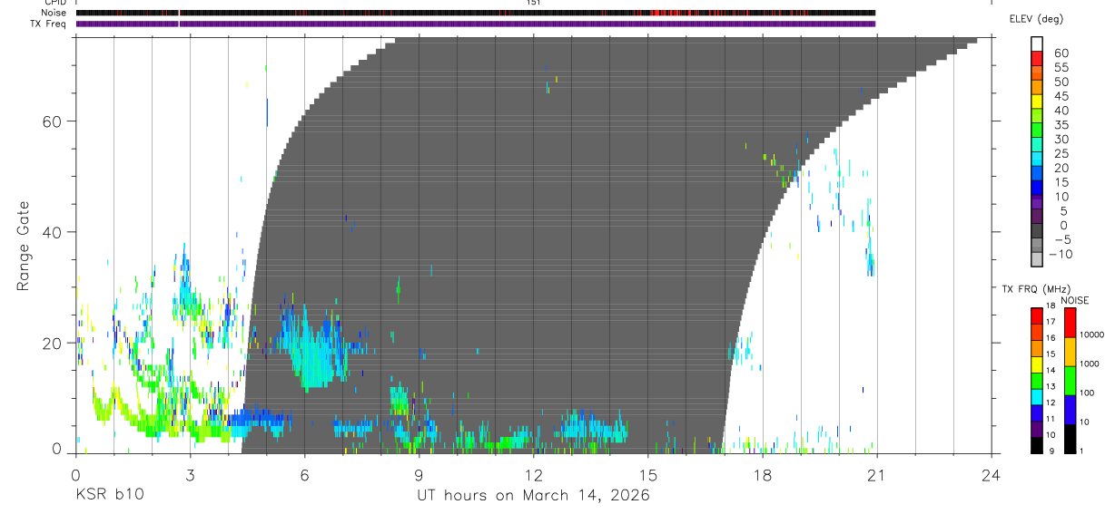
Task: Click the blue NOISE swatch between 100 and 10
Action: 1070,409
